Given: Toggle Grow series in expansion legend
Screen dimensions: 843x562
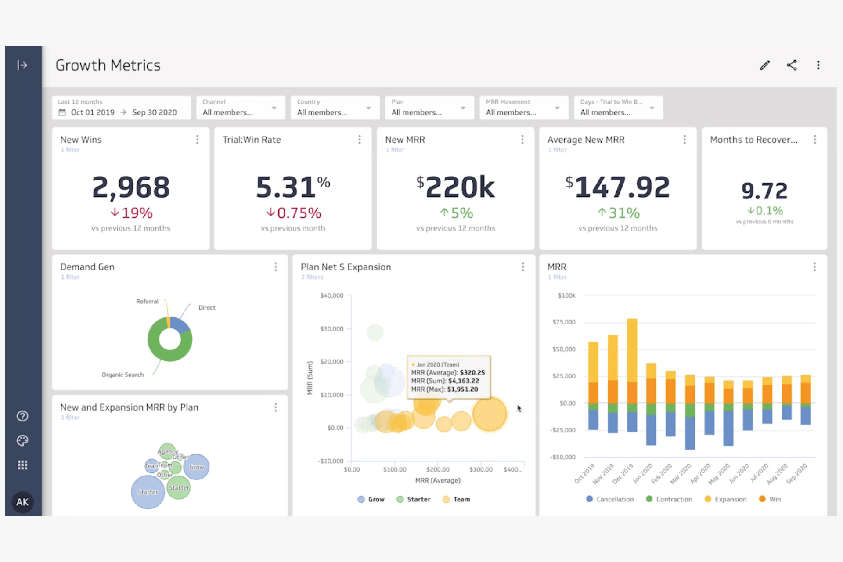Looking at the screenshot, I should click(x=371, y=499).
